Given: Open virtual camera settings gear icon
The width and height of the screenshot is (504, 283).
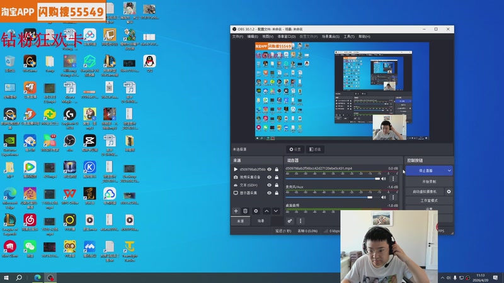Looking at the screenshot, I should click(x=449, y=192).
